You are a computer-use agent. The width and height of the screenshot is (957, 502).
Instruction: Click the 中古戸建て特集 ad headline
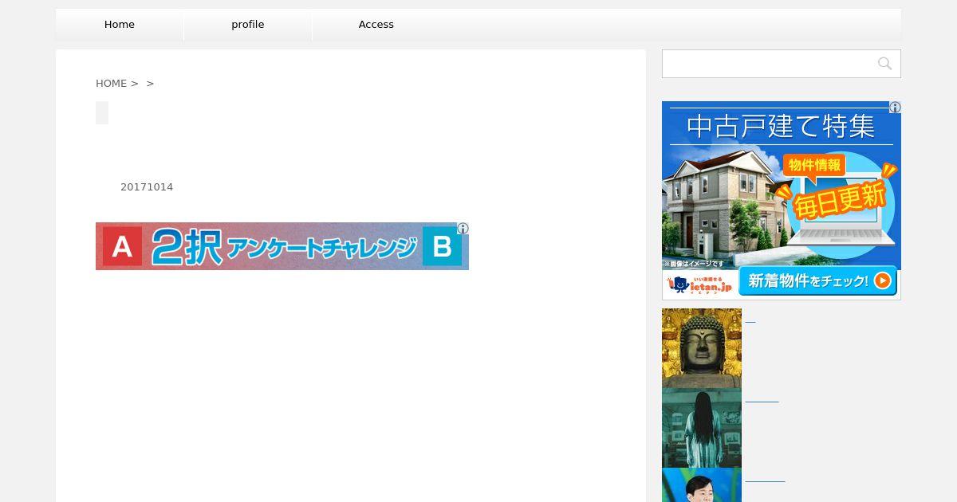pos(781,127)
